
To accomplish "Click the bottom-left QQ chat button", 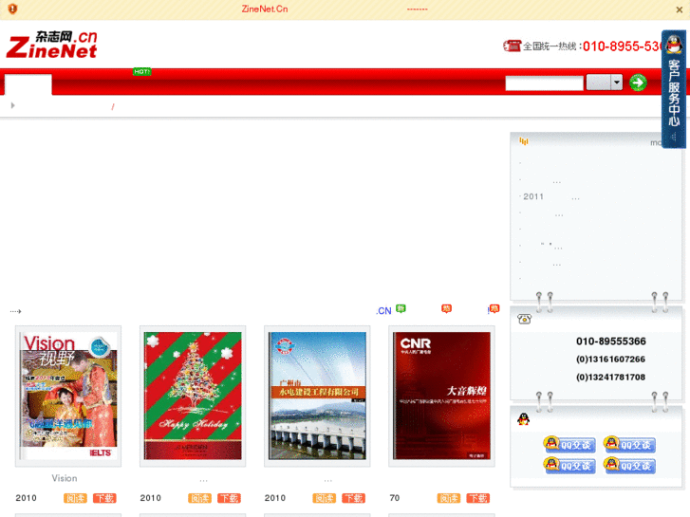I will (x=569, y=465).
